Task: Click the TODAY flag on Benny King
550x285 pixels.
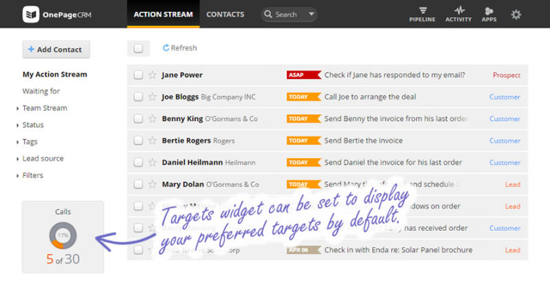Action: 304,119
